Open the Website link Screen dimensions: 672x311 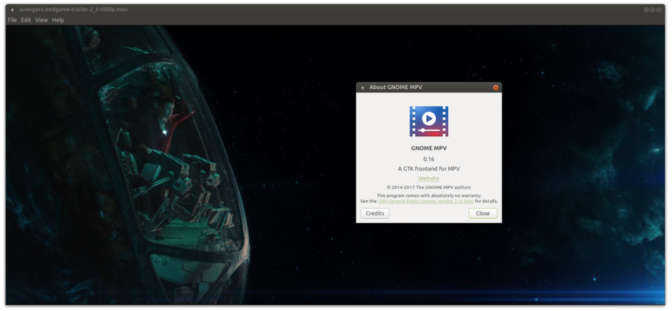click(429, 178)
